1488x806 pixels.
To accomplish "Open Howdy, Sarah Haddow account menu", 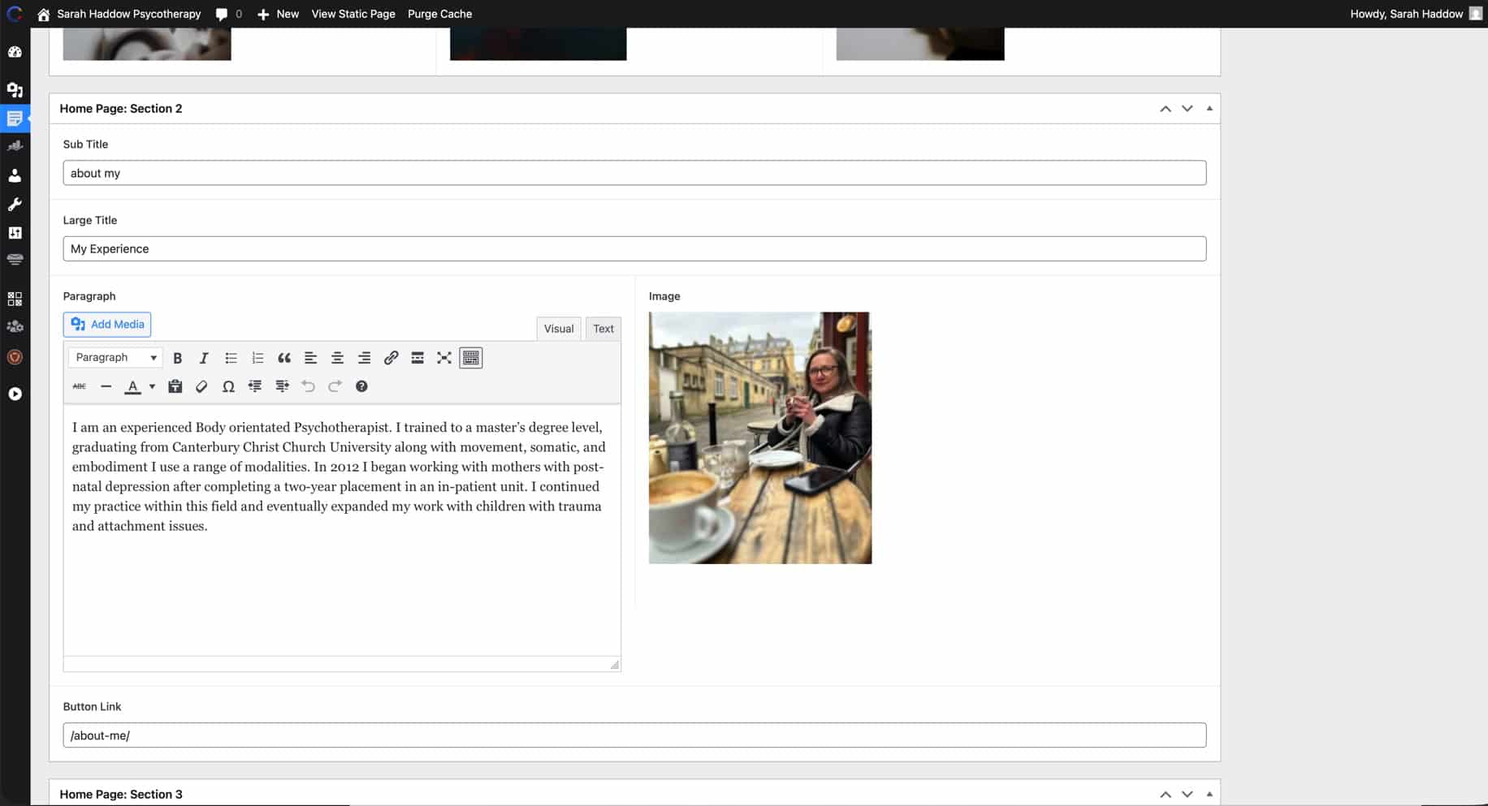I will [1416, 14].
